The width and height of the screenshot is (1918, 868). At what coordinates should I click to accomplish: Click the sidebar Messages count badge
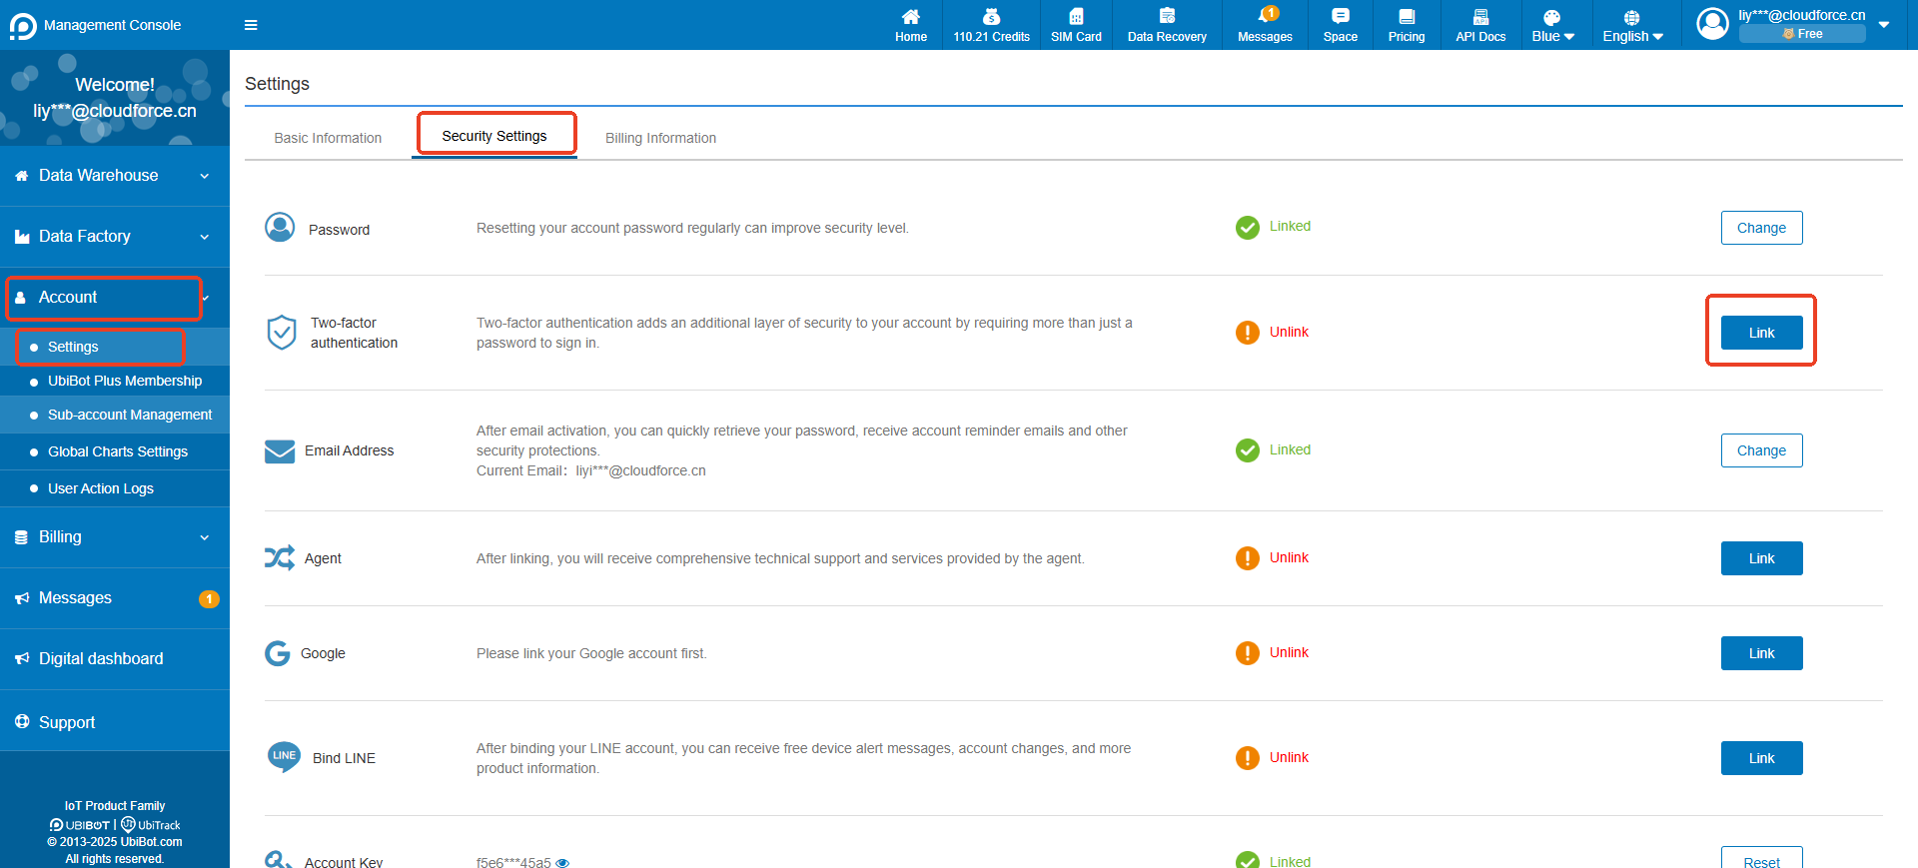tap(209, 599)
